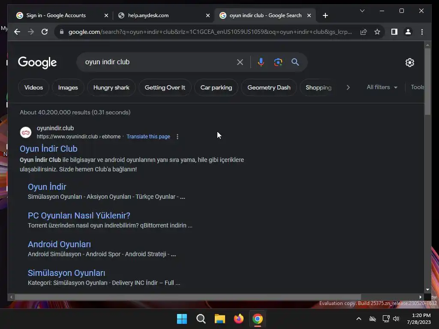The image size is (439, 329).
Task: Open the Oyun İndir sitelink
Action: point(47,187)
